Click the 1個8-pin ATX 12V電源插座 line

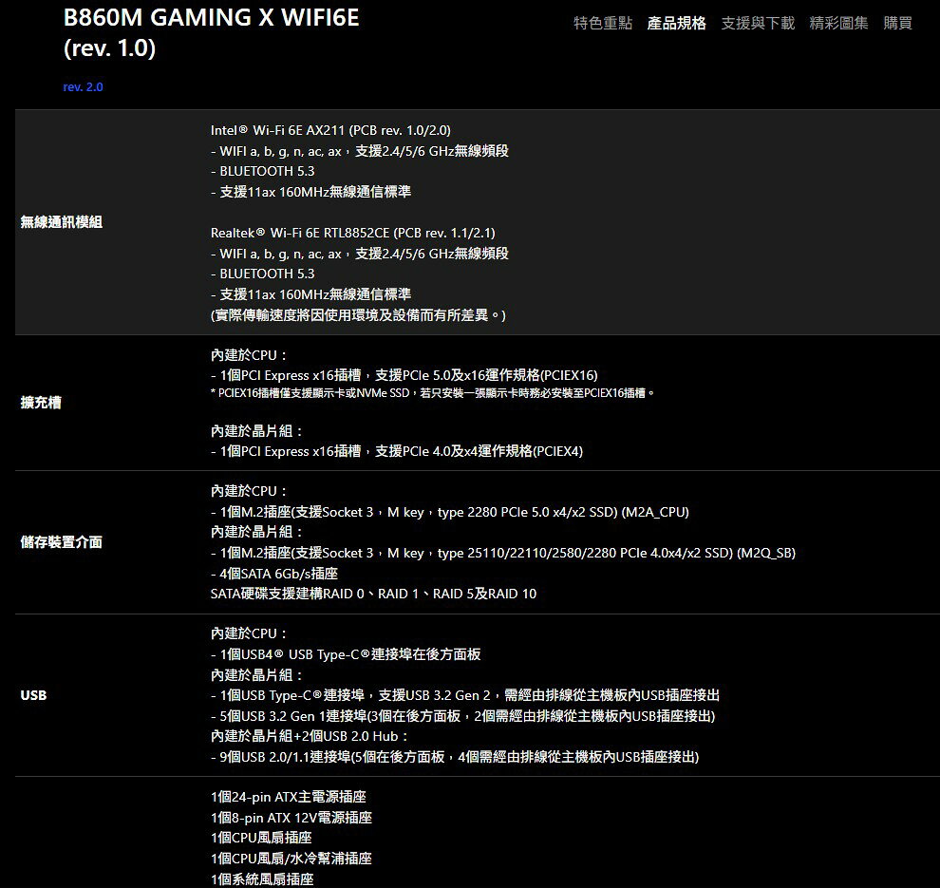tap(291, 818)
